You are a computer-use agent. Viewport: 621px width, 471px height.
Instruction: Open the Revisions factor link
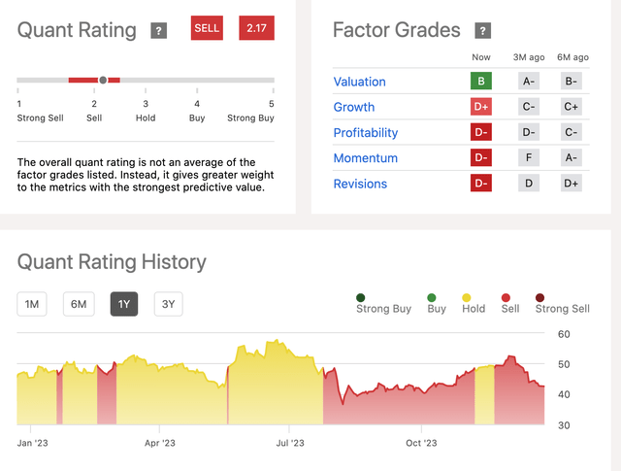tap(360, 184)
